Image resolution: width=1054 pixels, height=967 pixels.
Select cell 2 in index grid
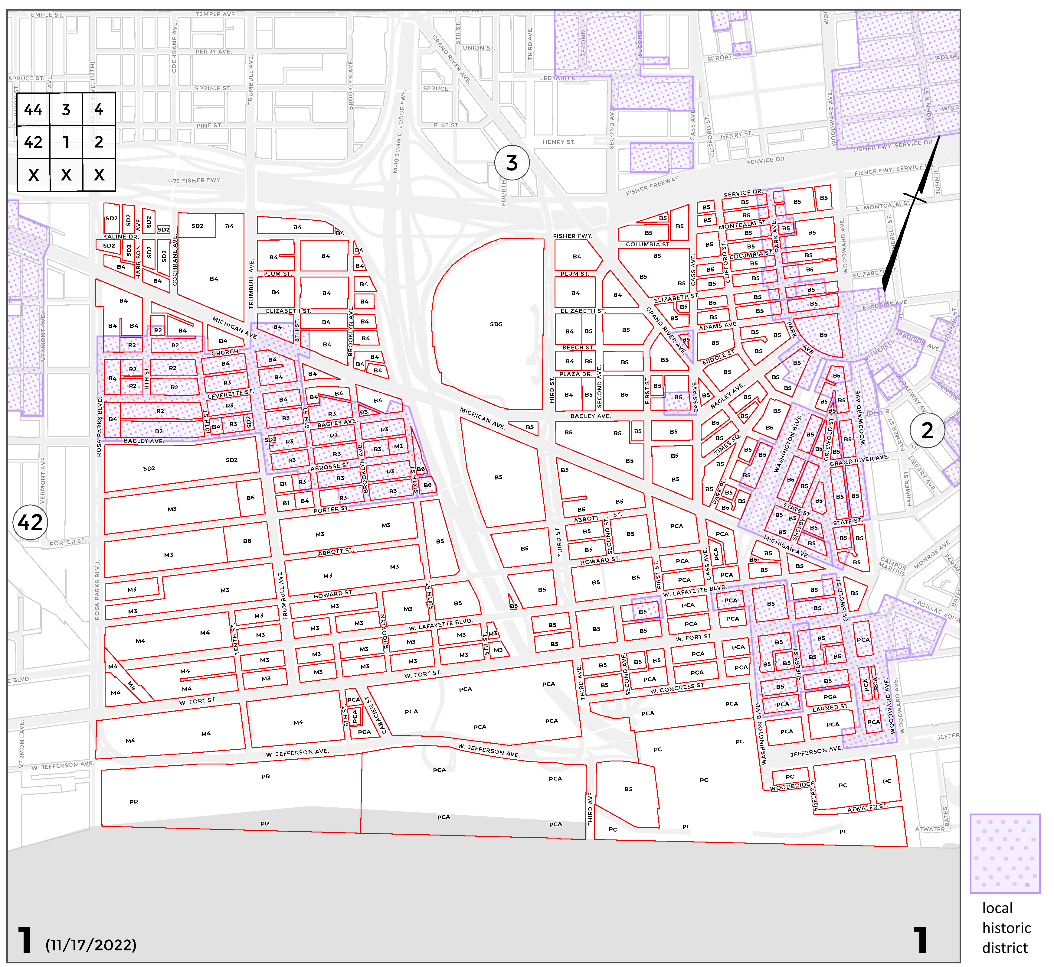98,142
